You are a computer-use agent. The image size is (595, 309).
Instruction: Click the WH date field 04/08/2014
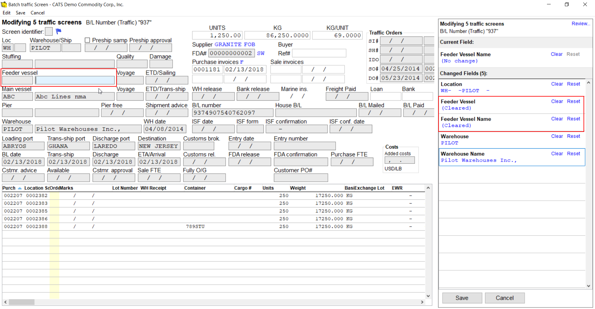(x=165, y=129)
